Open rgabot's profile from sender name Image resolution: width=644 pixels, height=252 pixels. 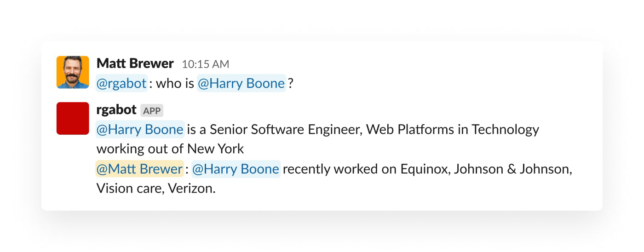[x=116, y=109]
